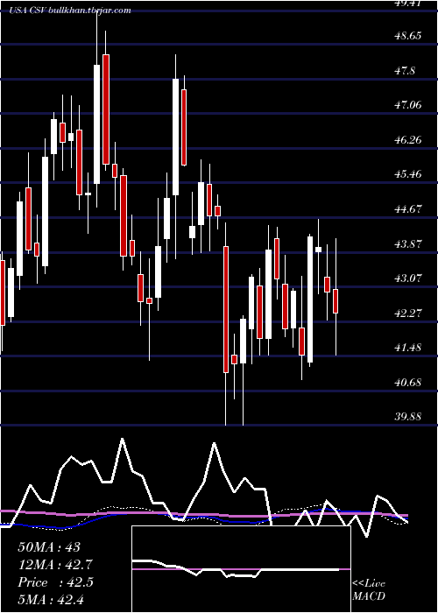The height and width of the screenshot is (613, 438).
Task: Click the 41.48 price axis label
Action: coord(408,347)
